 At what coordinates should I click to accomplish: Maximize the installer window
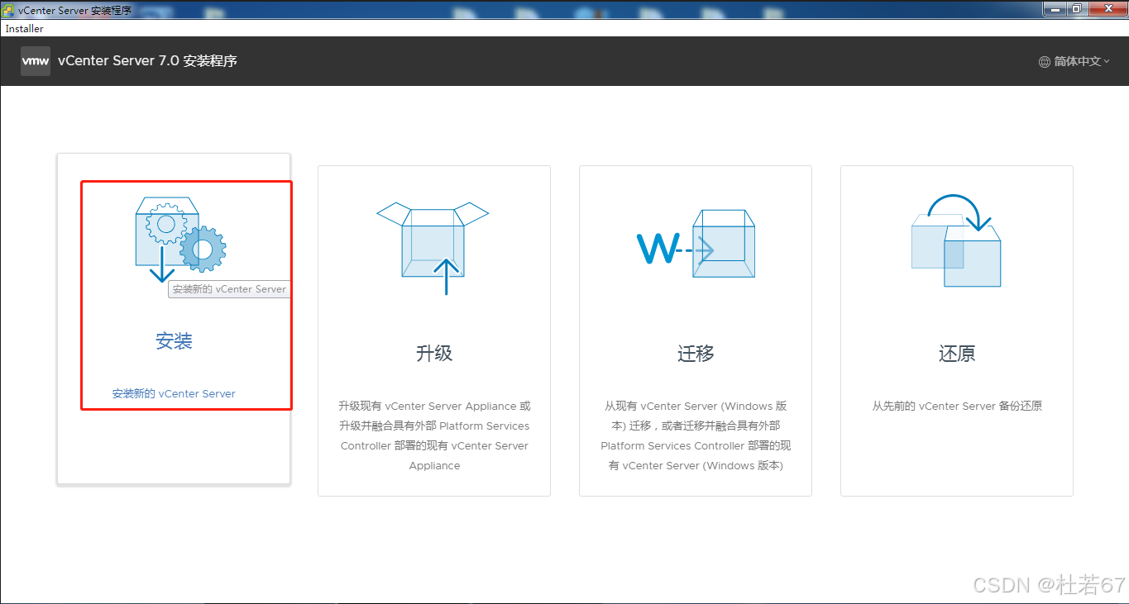(x=1076, y=8)
